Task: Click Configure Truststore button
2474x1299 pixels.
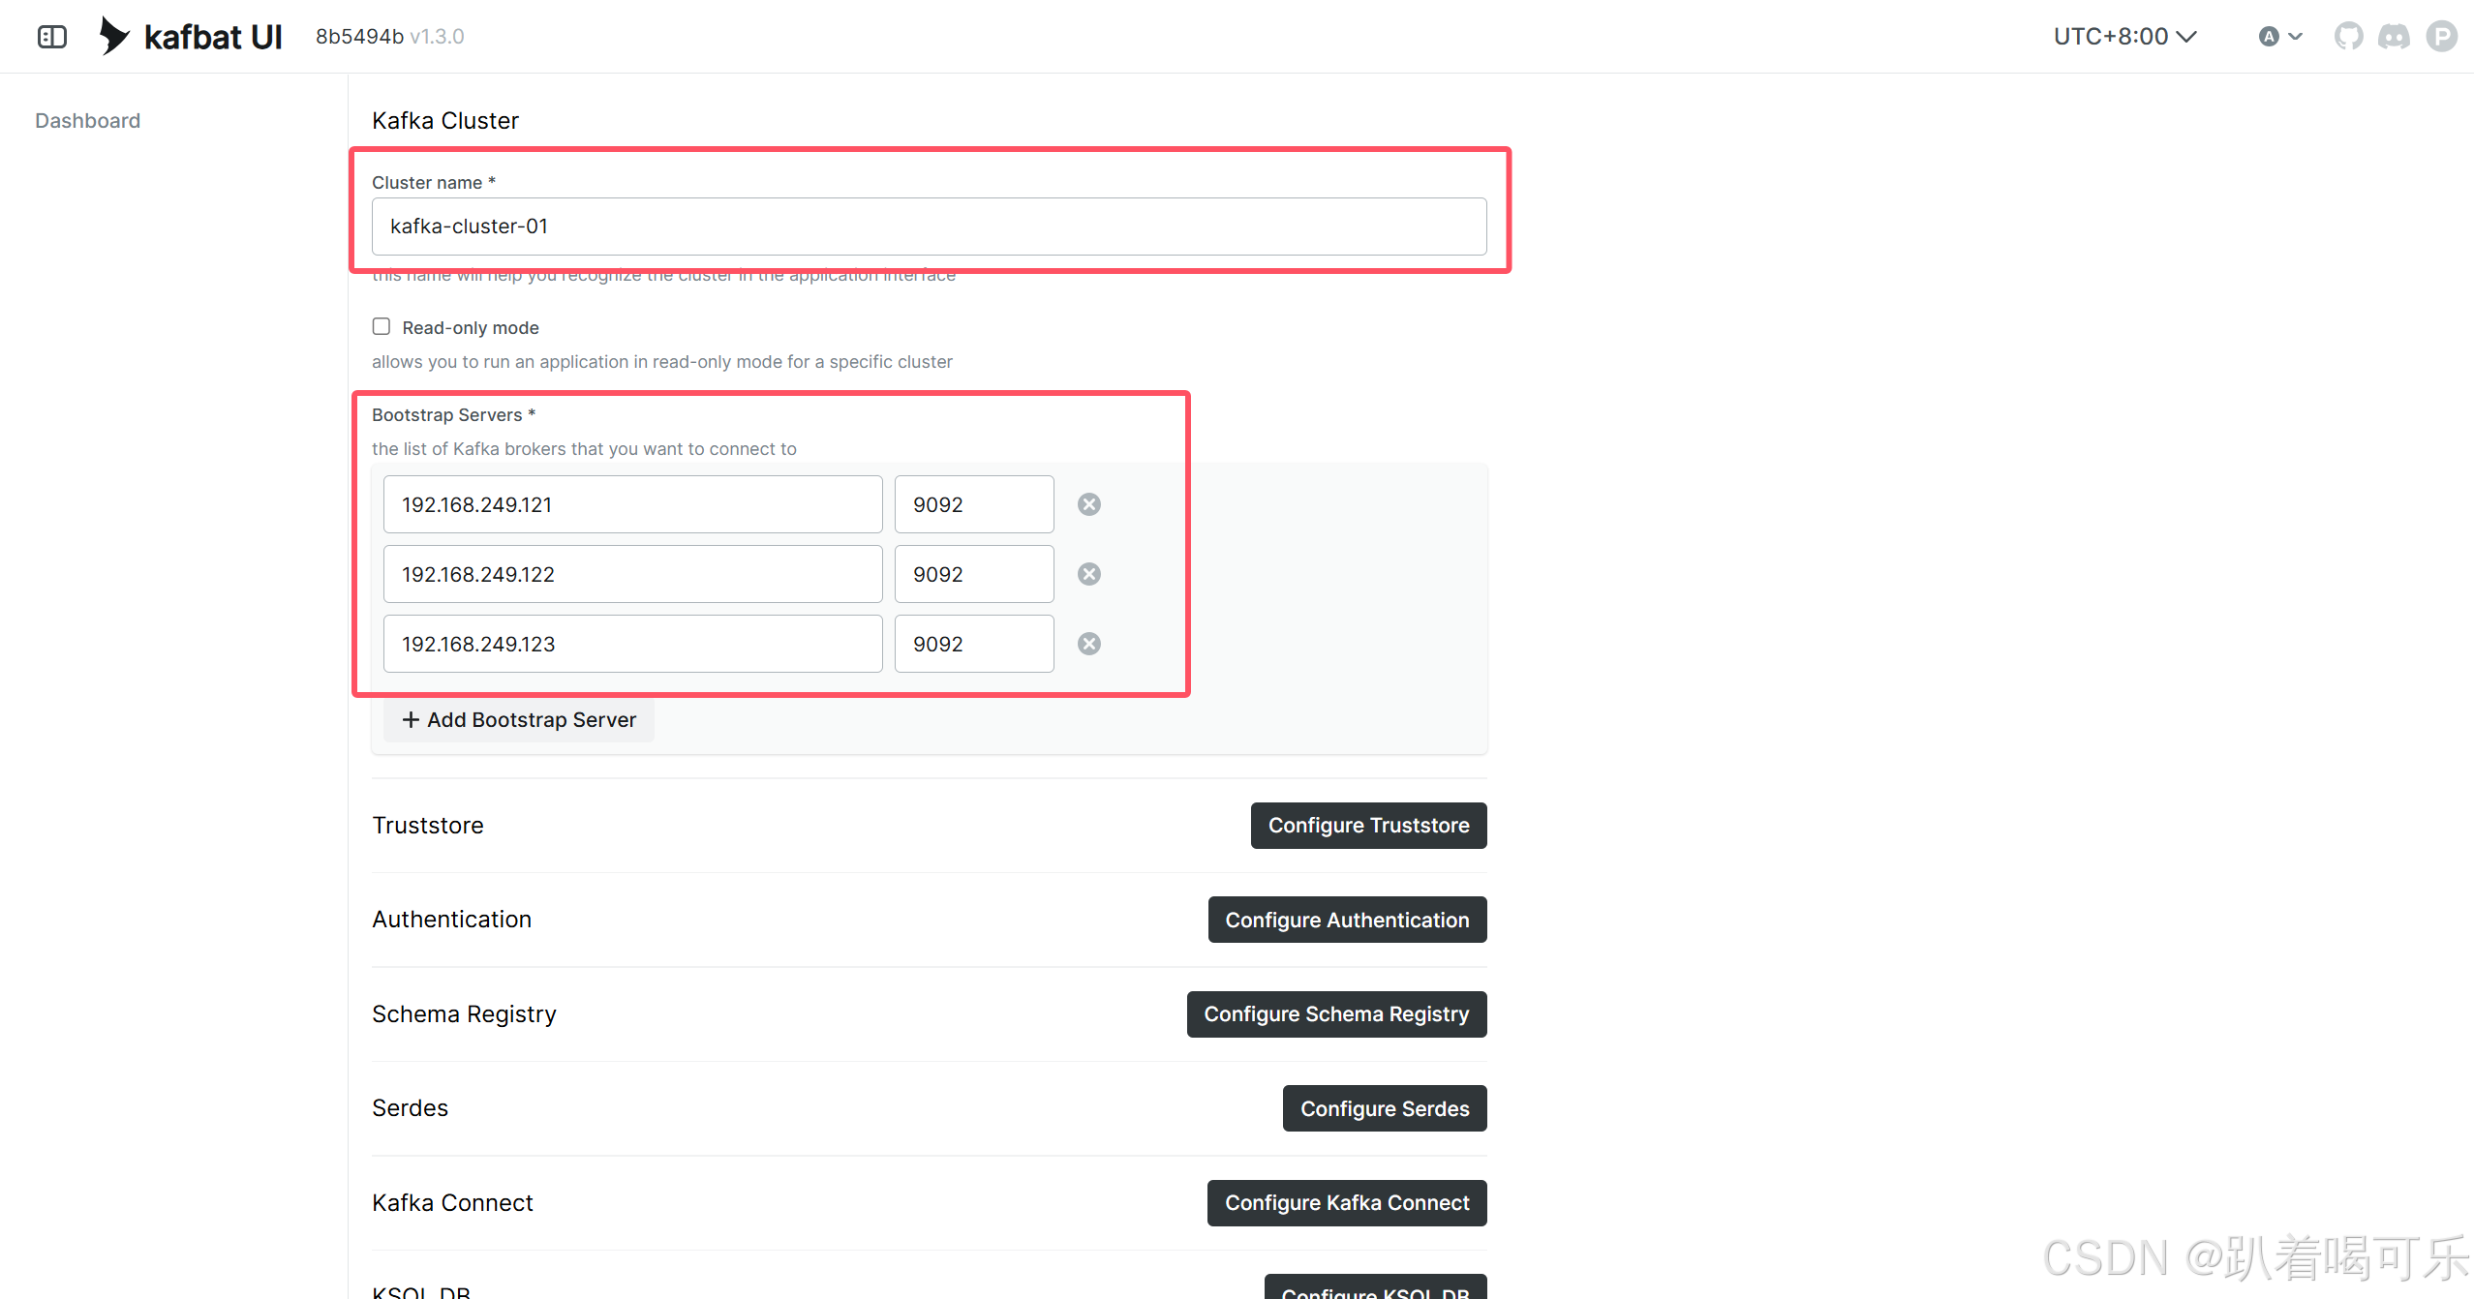Action: pyautogui.click(x=1368, y=826)
